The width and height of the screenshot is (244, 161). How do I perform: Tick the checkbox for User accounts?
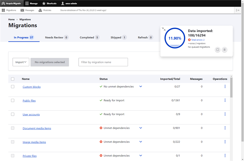(x=12, y=114)
